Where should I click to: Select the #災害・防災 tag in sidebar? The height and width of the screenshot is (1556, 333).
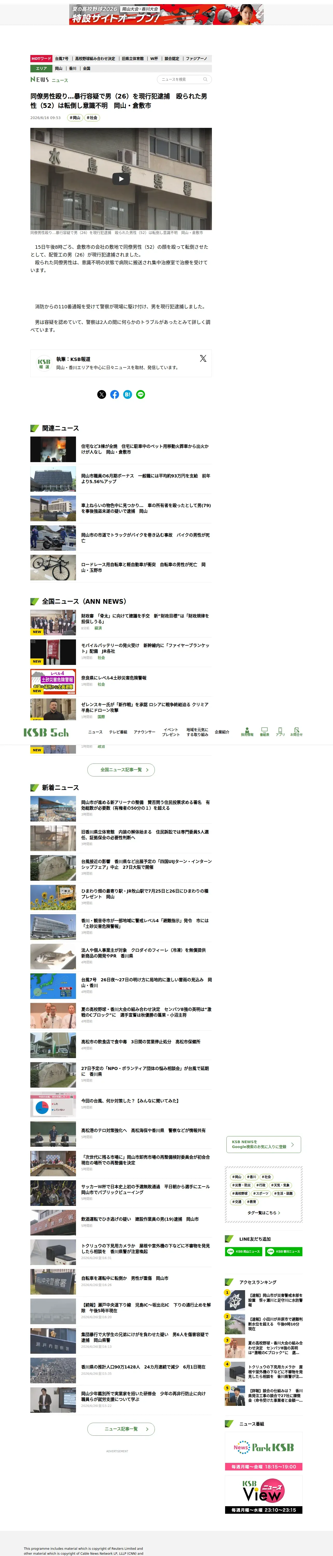click(x=242, y=1185)
